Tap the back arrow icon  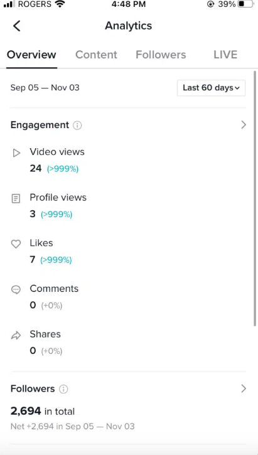click(17, 26)
